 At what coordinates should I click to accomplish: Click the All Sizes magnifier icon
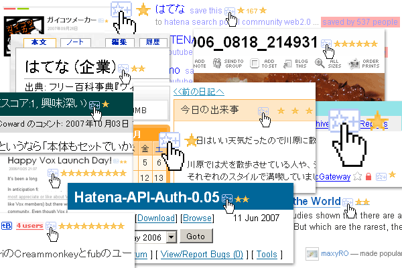(320, 63)
